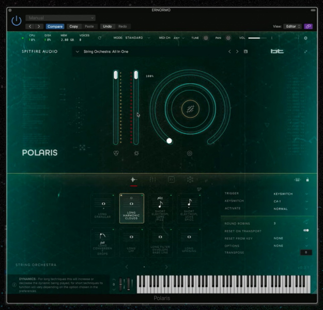Open the Keyswitch C#-1 dropdown
323x310 pixels.
pos(290,202)
